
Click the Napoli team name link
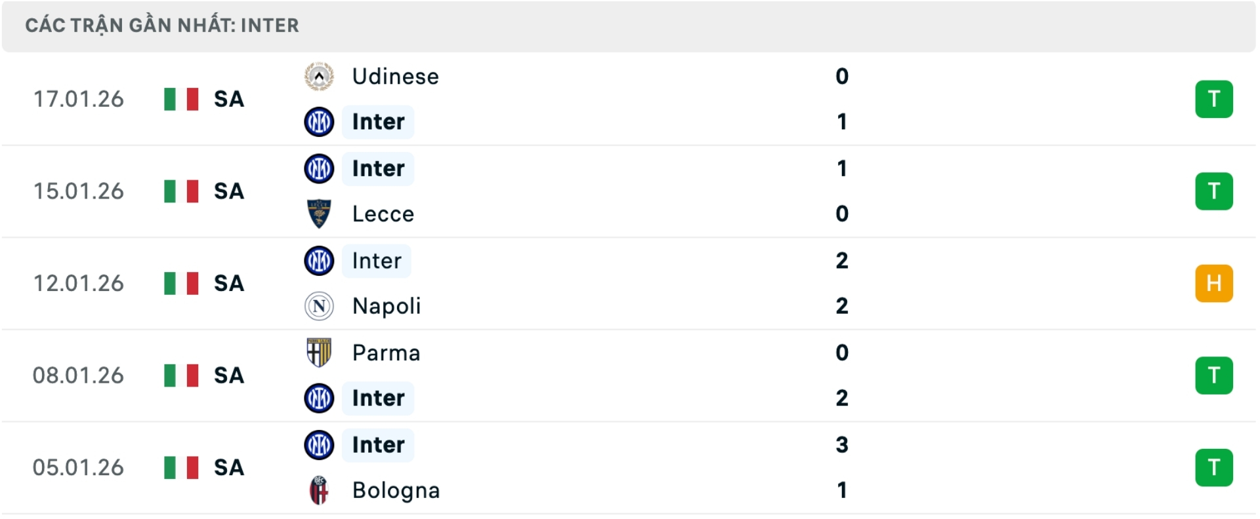click(386, 306)
